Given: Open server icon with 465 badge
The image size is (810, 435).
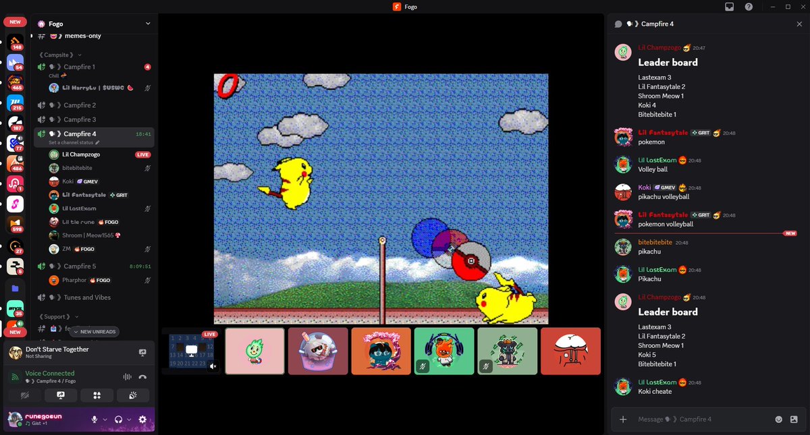Looking at the screenshot, I should click(15, 84).
